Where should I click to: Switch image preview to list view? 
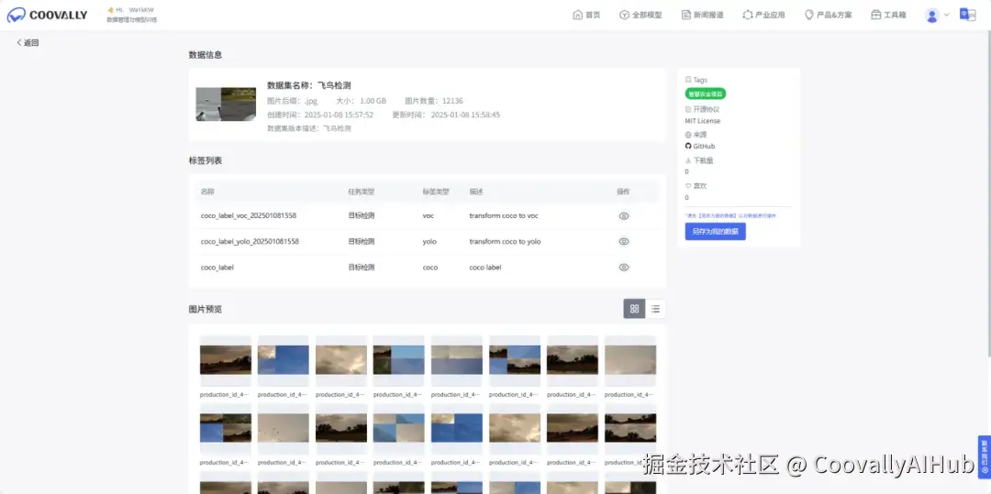(655, 309)
